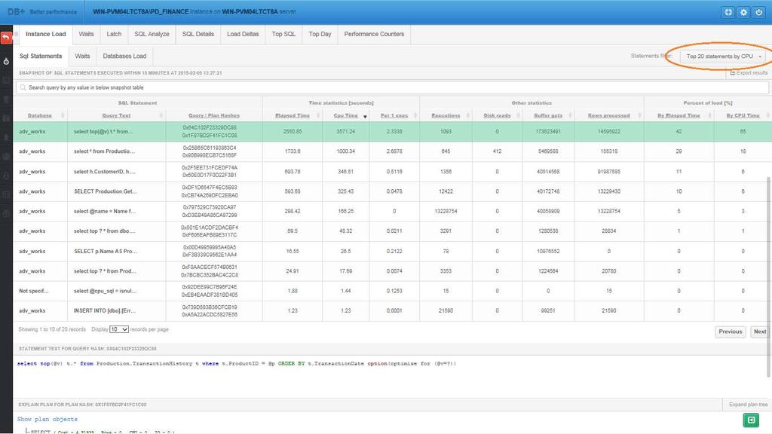
Task: Click the 'Not specif...' database cell
Action: (33, 291)
